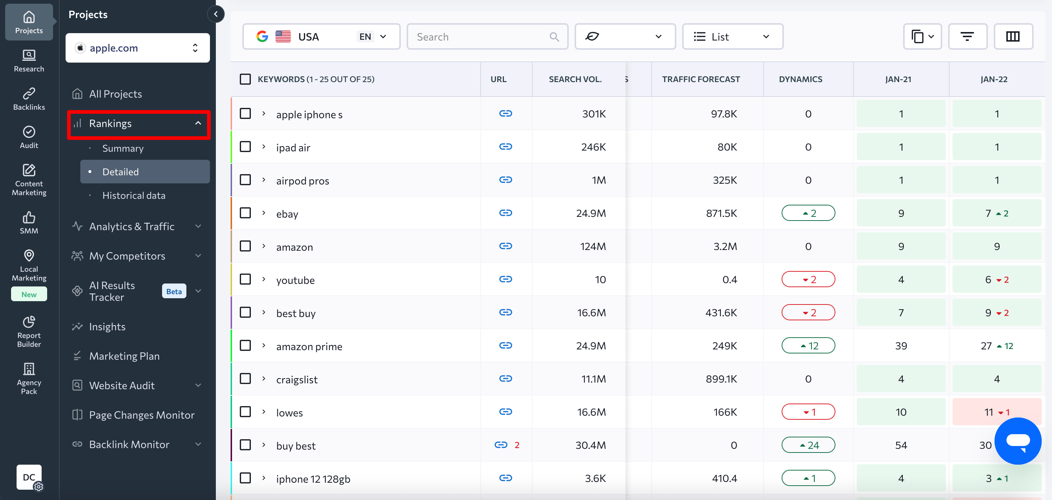This screenshot has height=500, width=1052.
Task: Check the best buy row
Action: point(245,312)
